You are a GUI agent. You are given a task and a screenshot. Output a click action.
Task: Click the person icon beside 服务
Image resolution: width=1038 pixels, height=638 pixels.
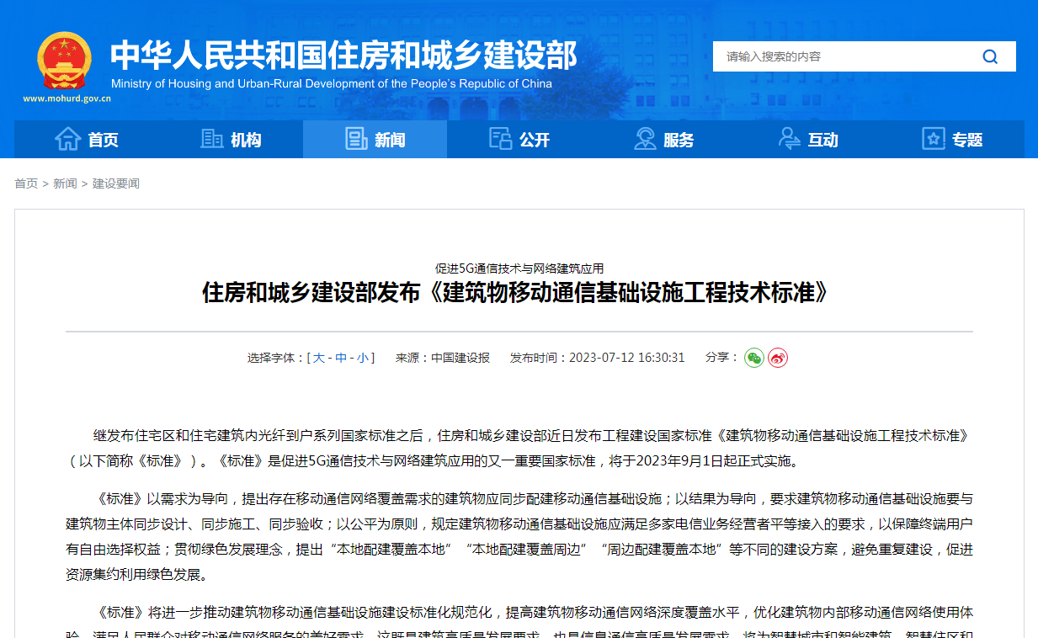(x=645, y=140)
